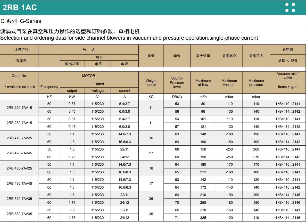The image size is (306, 222).
Task: Click the 'm³/h' unit cell
Action: pos(203,97)
